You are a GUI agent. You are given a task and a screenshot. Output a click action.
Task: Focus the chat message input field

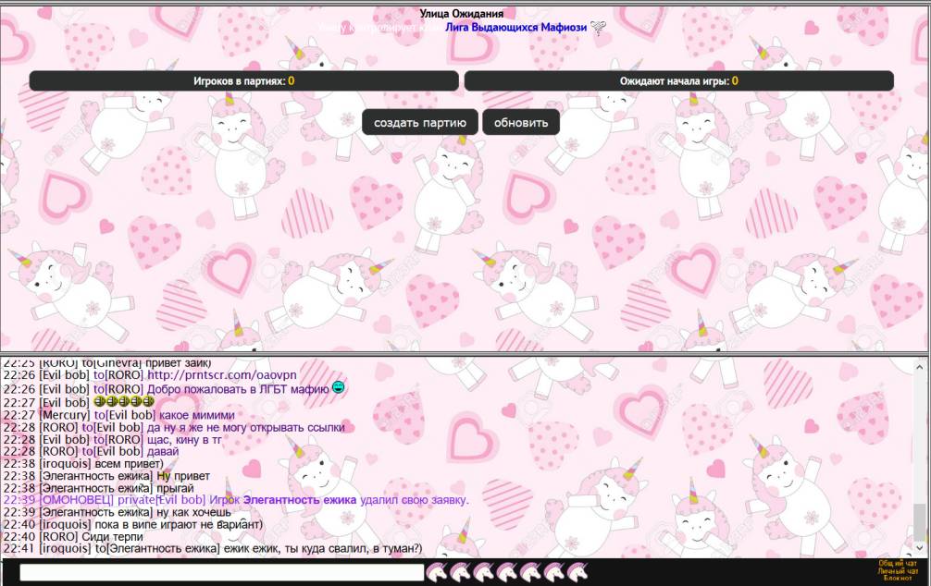(222, 572)
